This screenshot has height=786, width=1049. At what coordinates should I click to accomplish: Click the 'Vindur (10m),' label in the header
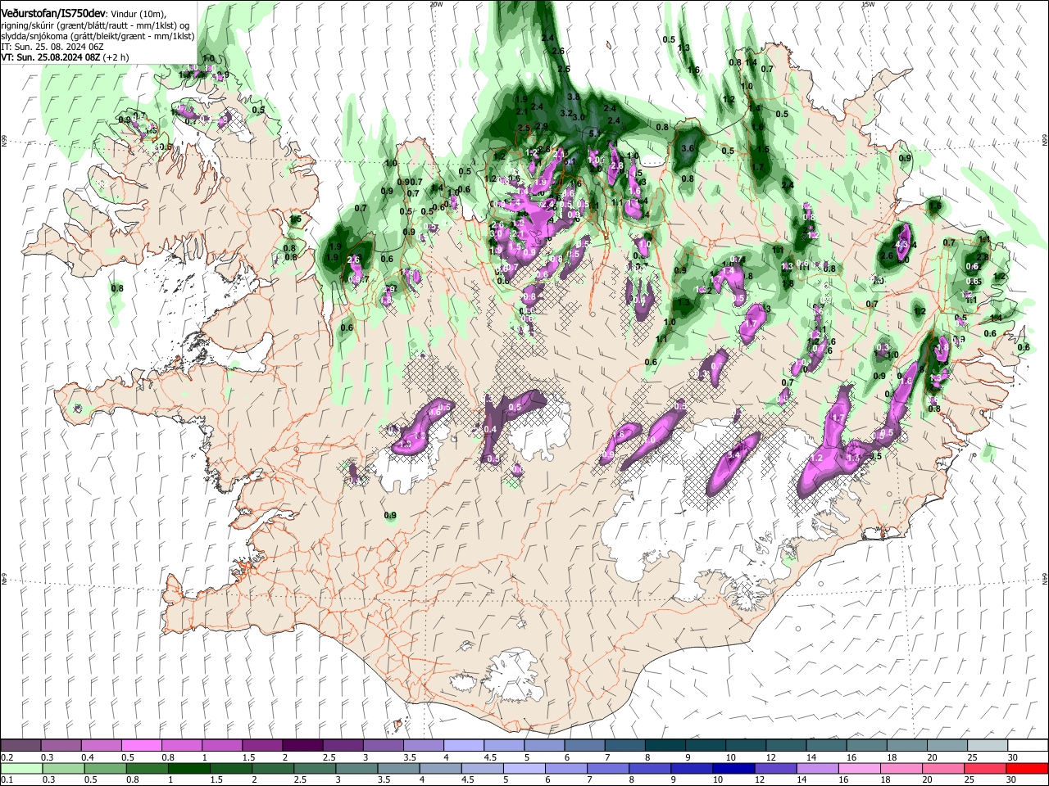[x=139, y=14]
